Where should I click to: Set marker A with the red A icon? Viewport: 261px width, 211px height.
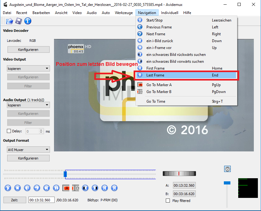[66, 188]
